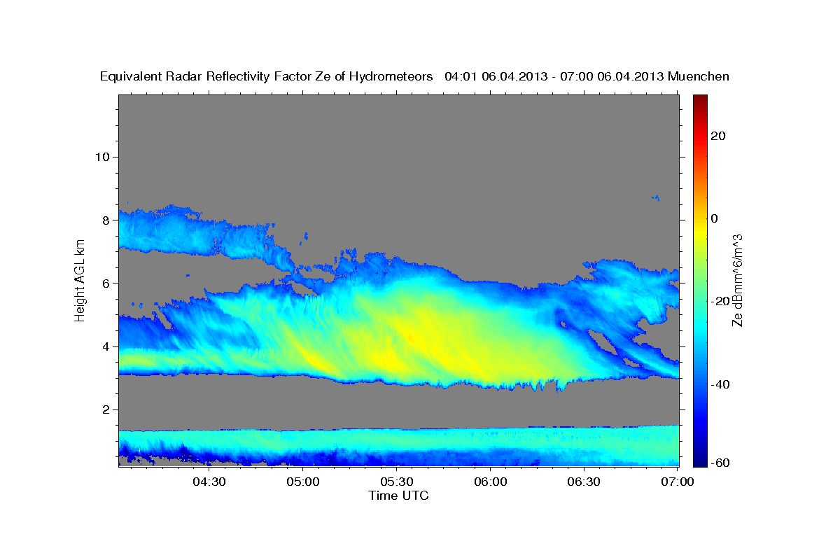The height and width of the screenshot is (560, 840).
Task: Click the colorbar label -60
Action: coord(721,463)
